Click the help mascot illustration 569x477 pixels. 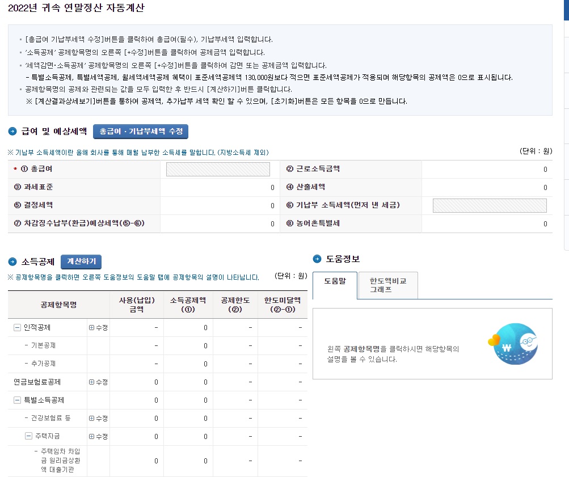click(513, 344)
